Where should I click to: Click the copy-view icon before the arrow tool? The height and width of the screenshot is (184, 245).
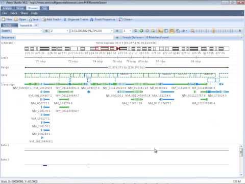tap(178, 31)
